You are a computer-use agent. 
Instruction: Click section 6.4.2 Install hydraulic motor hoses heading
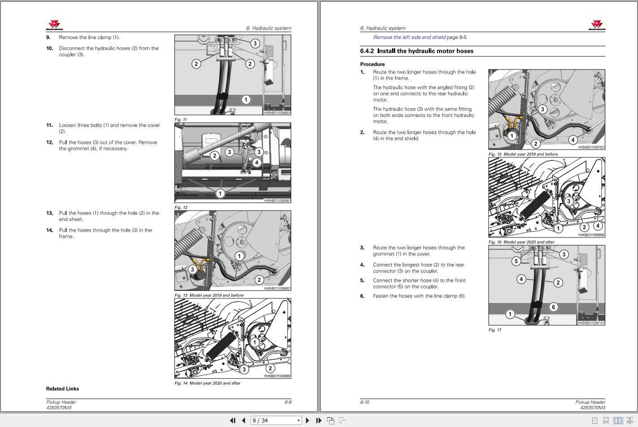[x=417, y=51]
